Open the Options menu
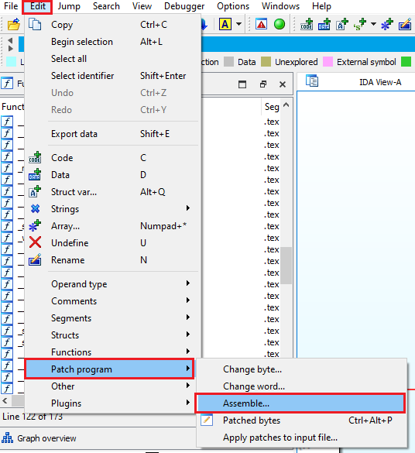The width and height of the screenshot is (415, 453). pyautogui.click(x=233, y=6)
